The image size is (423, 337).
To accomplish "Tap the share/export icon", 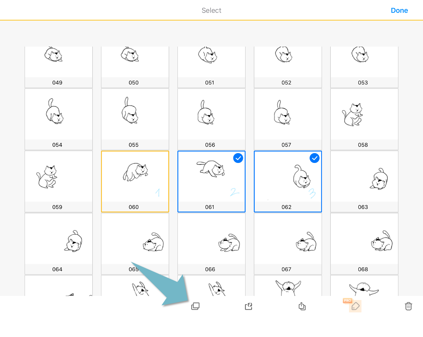I will point(302,306).
